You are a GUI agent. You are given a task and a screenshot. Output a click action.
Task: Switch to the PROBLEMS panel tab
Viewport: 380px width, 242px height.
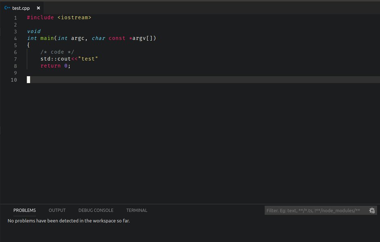click(25, 210)
